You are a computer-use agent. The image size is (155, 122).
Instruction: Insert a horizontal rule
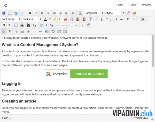149,19
